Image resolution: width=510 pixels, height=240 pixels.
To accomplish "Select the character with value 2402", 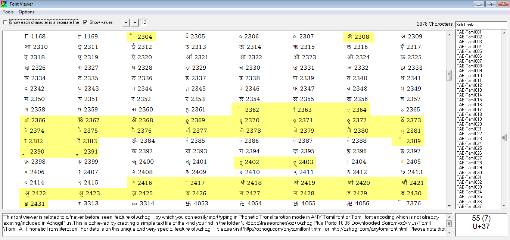I will tap(250, 162).
